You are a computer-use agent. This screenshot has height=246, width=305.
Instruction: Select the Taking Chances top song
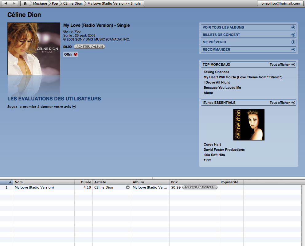pyautogui.click(x=216, y=72)
